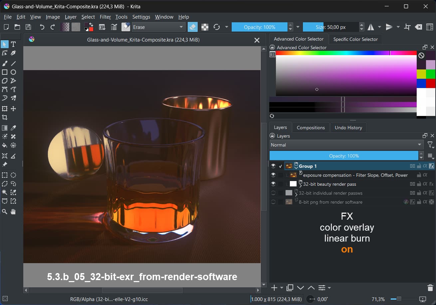The height and width of the screenshot is (305, 436).
Task: Select the Ellipse shape tool
Action: click(x=13, y=72)
